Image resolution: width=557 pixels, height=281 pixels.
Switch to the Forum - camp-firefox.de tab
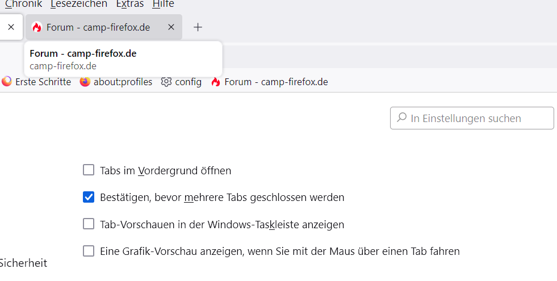point(98,27)
